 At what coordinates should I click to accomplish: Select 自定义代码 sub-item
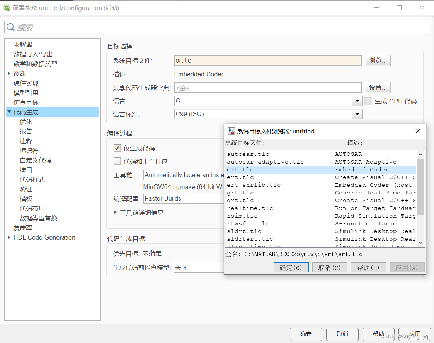click(35, 160)
